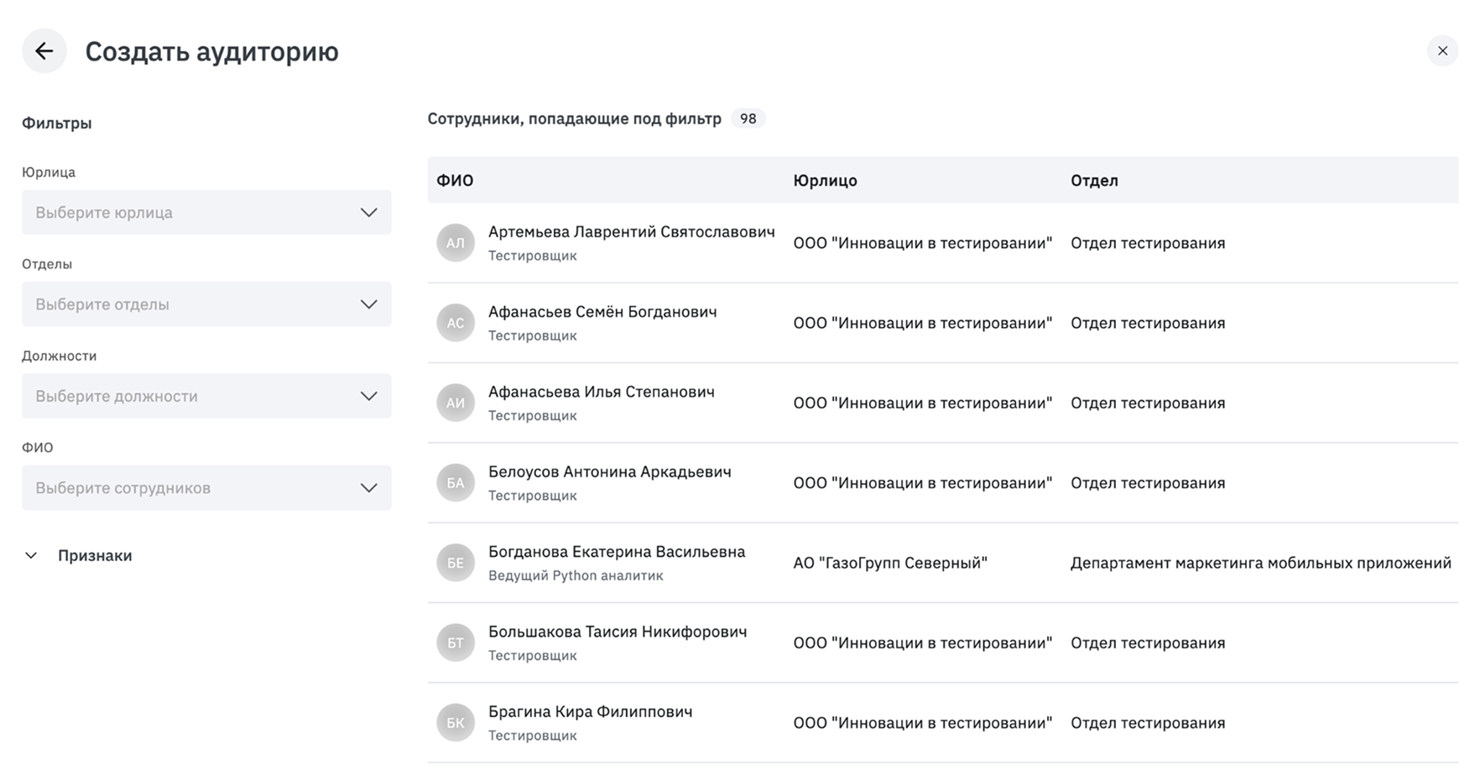Click the АИ avatar of Афанасьева Илья

click(x=456, y=403)
